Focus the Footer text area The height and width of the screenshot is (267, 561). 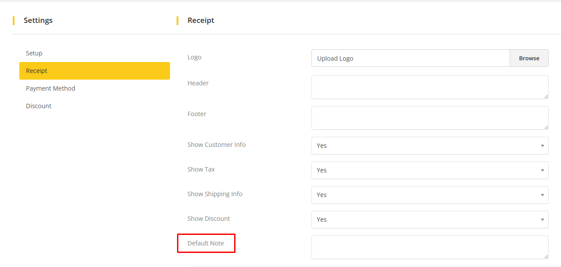[x=430, y=118]
